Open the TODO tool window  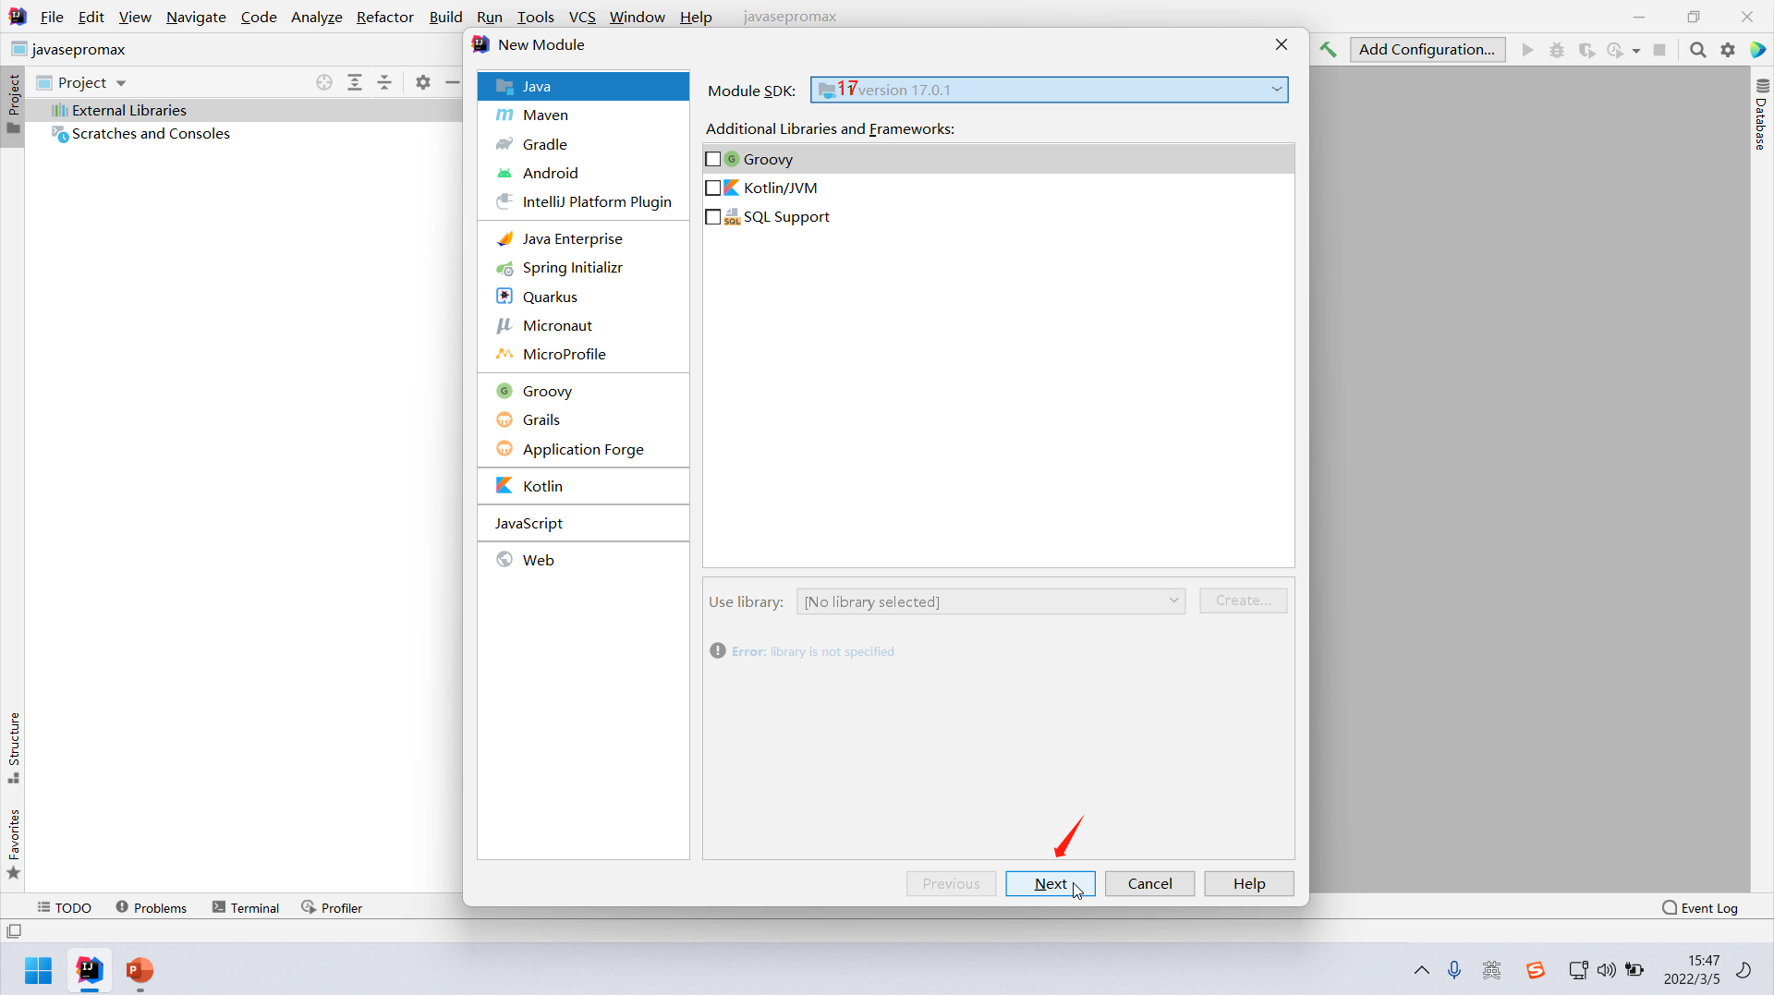(x=65, y=908)
